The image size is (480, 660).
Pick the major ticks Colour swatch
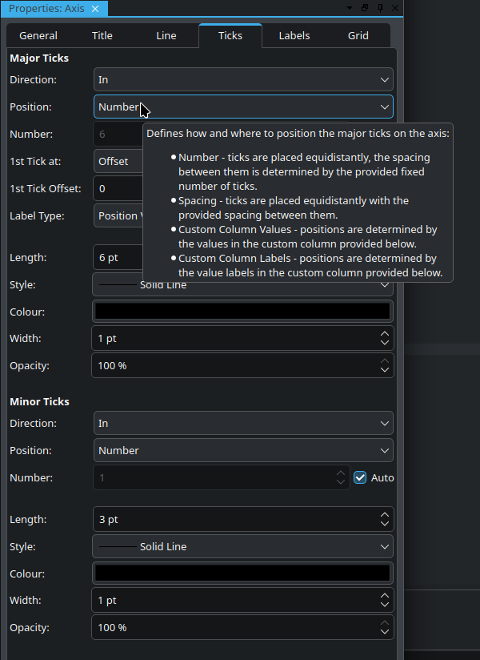243,312
